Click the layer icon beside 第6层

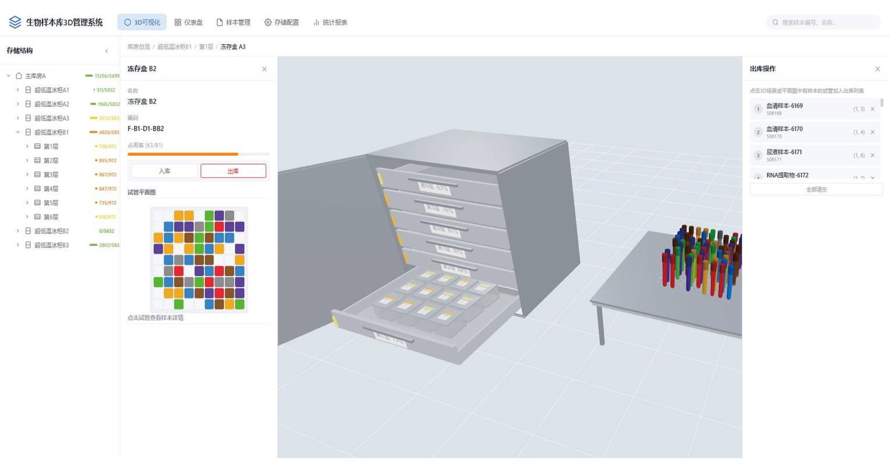(37, 217)
